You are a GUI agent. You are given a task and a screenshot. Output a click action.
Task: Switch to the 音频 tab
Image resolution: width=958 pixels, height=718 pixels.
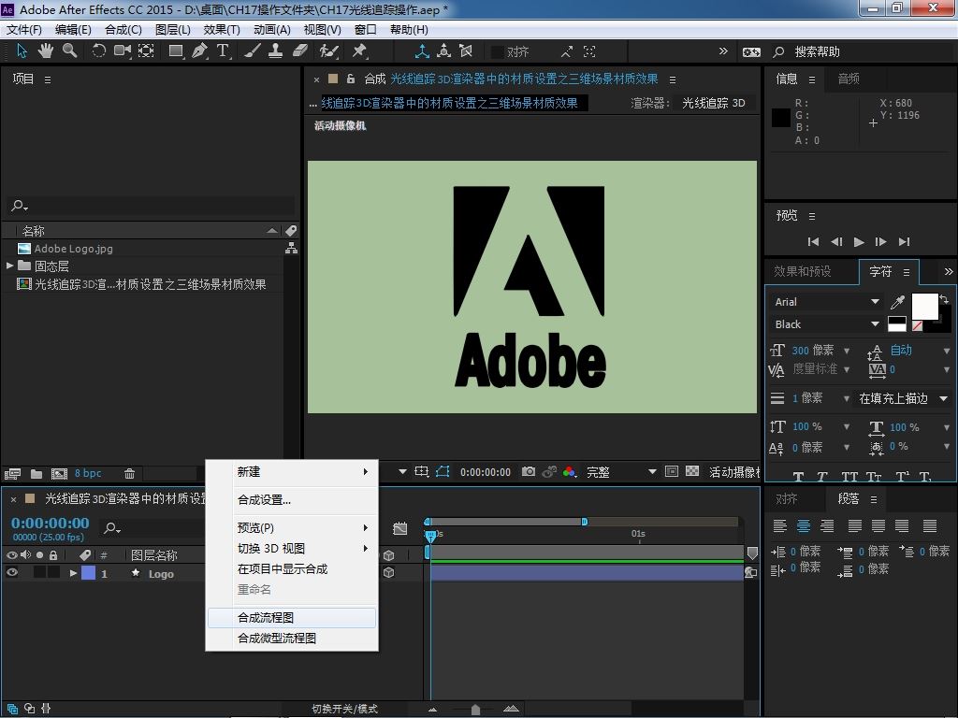pyautogui.click(x=849, y=79)
